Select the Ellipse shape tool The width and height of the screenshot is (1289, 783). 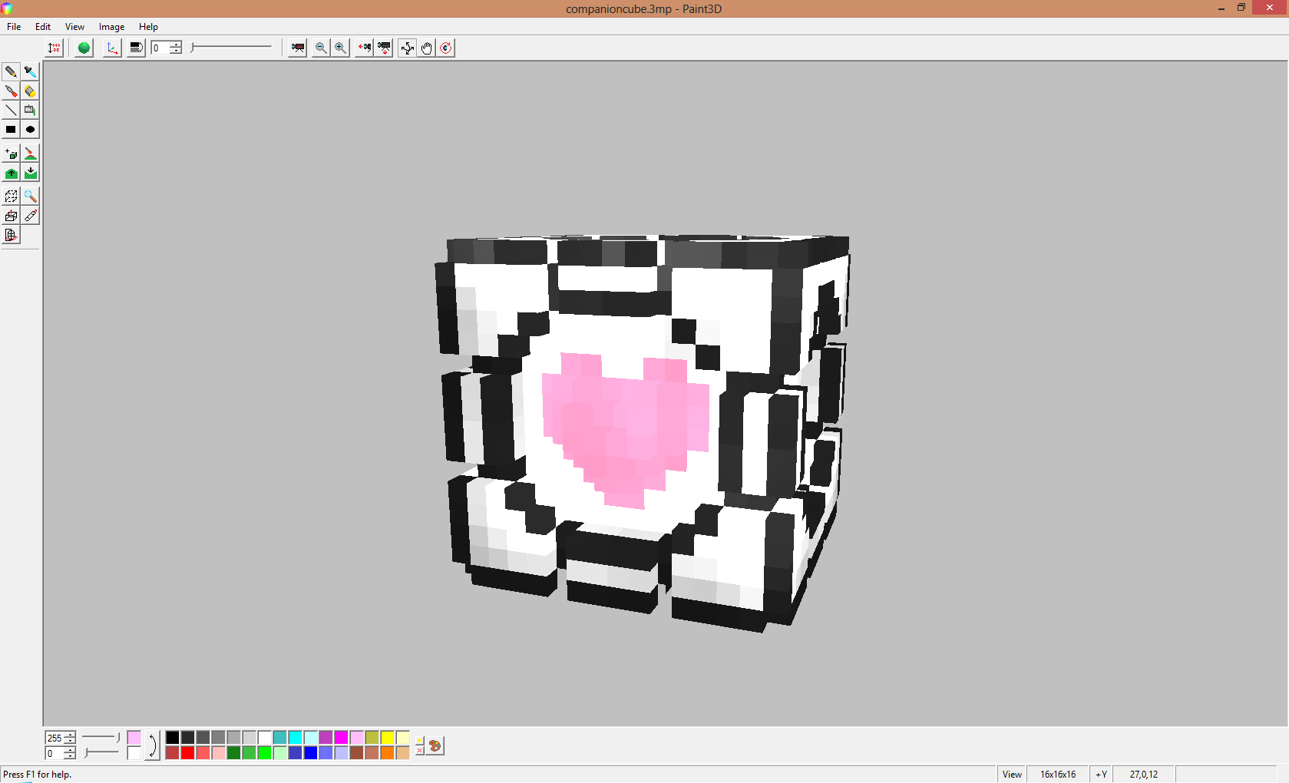(30, 129)
